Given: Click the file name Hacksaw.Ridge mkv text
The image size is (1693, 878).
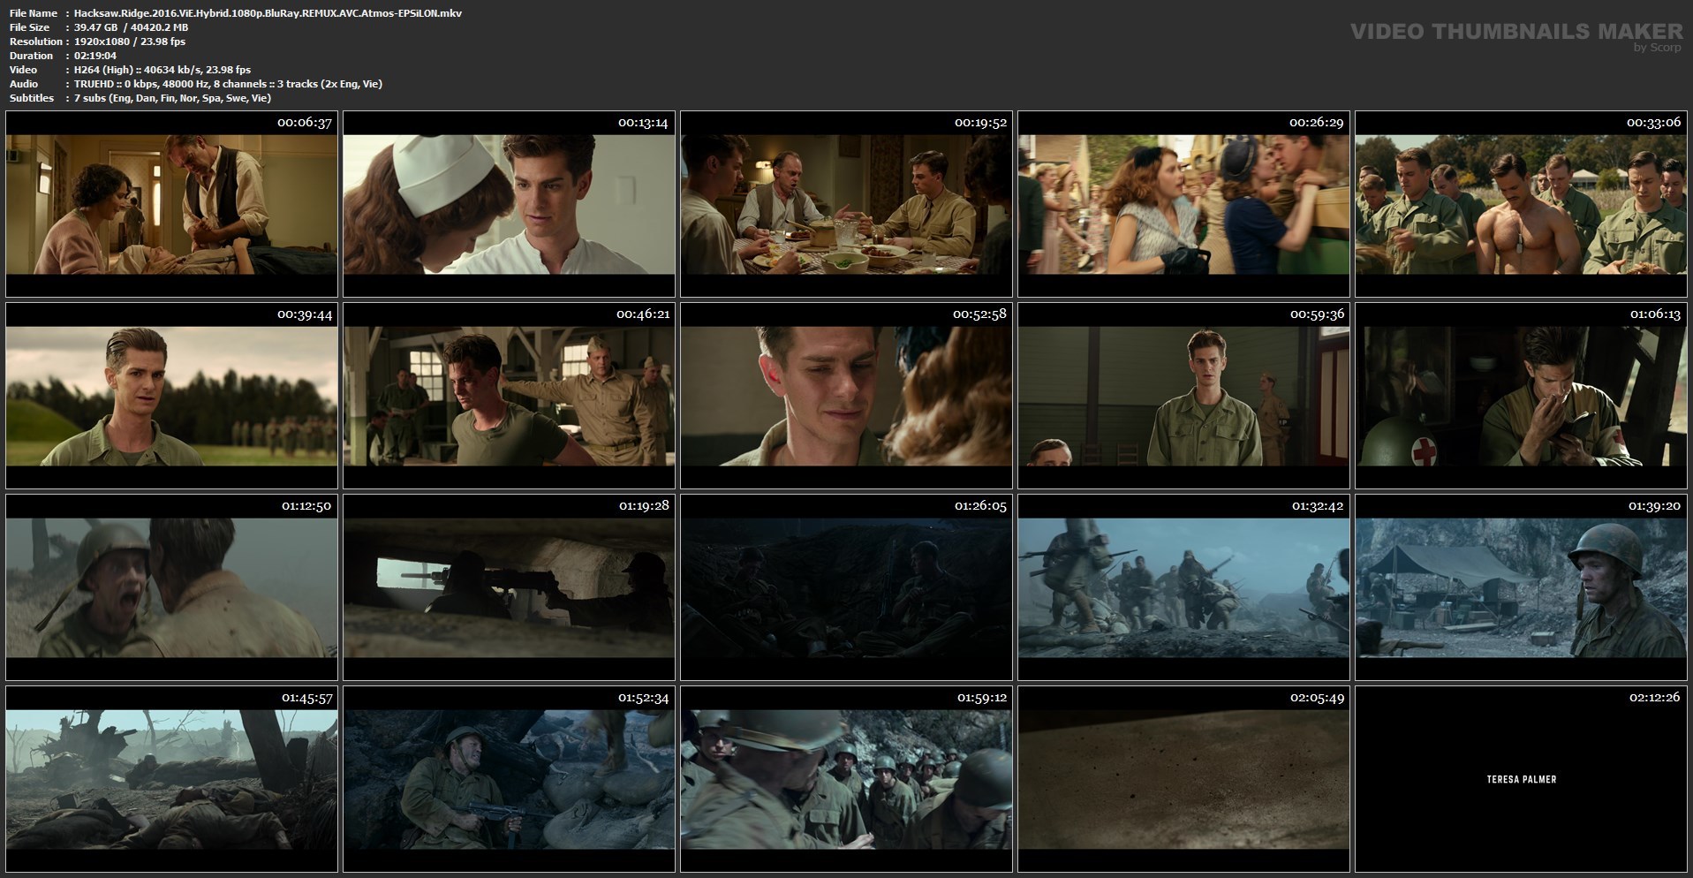Looking at the screenshot, I should tap(268, 13).
